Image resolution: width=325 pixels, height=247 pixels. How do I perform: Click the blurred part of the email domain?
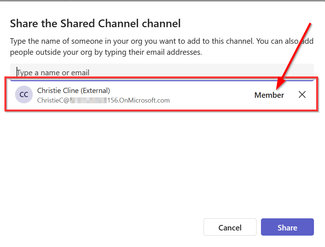point(88,100)
